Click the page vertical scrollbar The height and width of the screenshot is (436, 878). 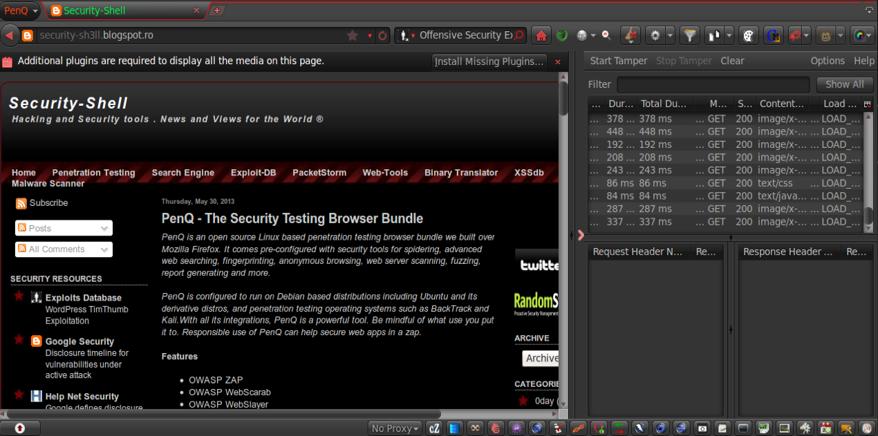coord(563,242)
